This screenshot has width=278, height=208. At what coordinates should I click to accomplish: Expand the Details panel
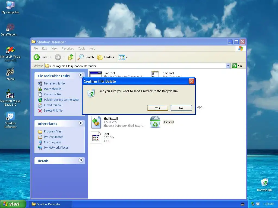(x=81, y=160)
